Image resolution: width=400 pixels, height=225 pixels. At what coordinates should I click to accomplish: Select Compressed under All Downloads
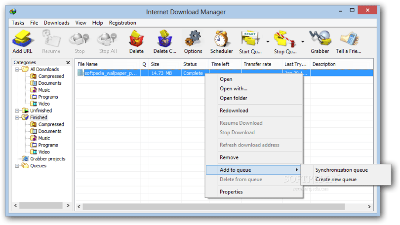(51, 76)
